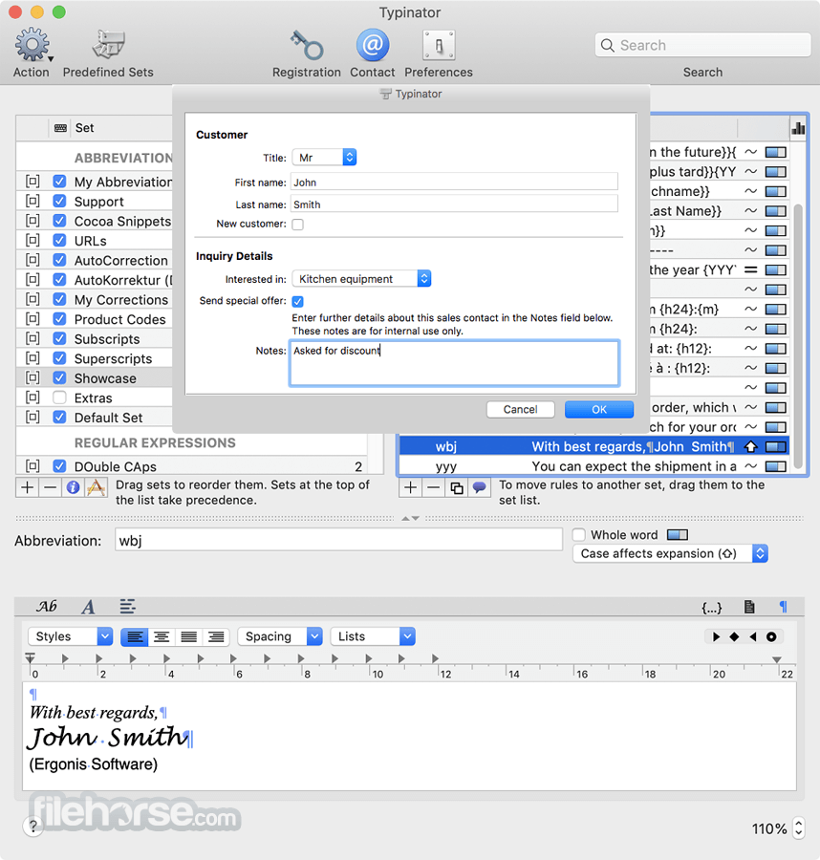
Task: Select the wbj rule row
Action: point(594,446)
